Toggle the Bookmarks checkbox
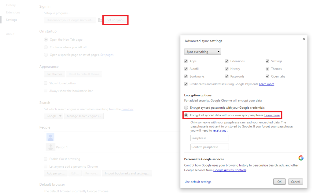The width and height of the screenshot is (313, 193). tap(186, 76)
